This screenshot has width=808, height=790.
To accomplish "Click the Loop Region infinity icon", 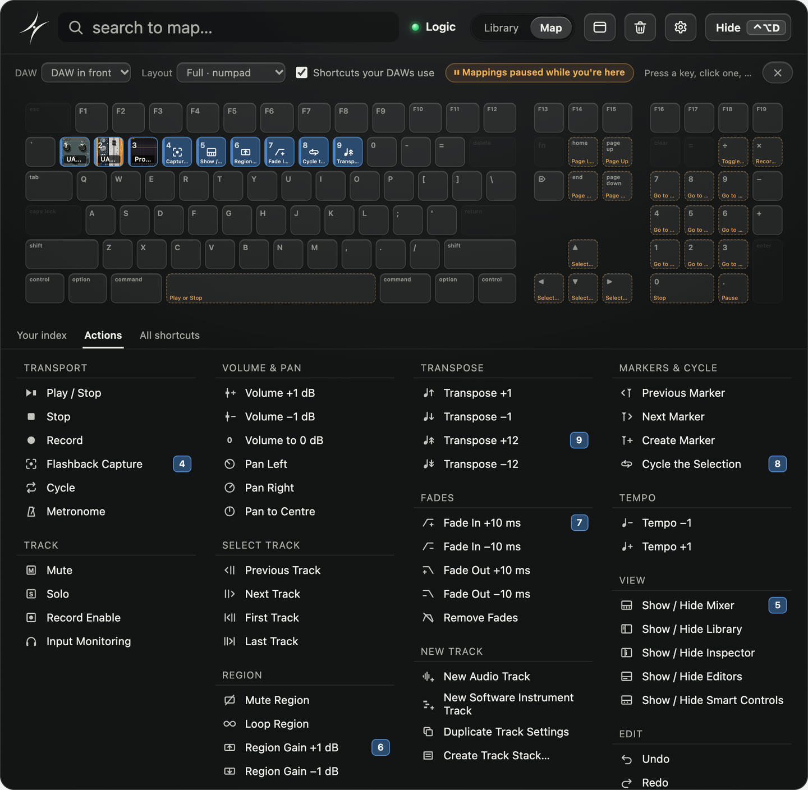I will [x=229, y=724].
